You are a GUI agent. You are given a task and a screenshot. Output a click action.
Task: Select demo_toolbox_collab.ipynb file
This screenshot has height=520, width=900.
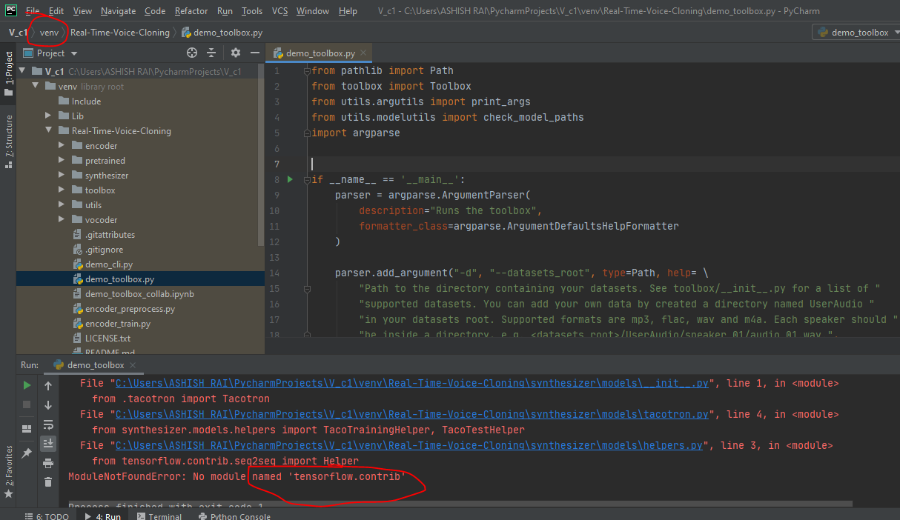(x=139, y=294)
